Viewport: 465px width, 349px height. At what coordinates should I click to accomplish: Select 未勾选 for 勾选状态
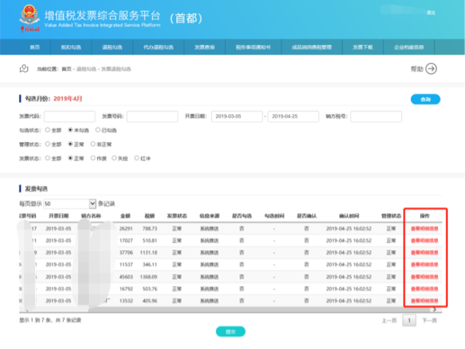70,130
